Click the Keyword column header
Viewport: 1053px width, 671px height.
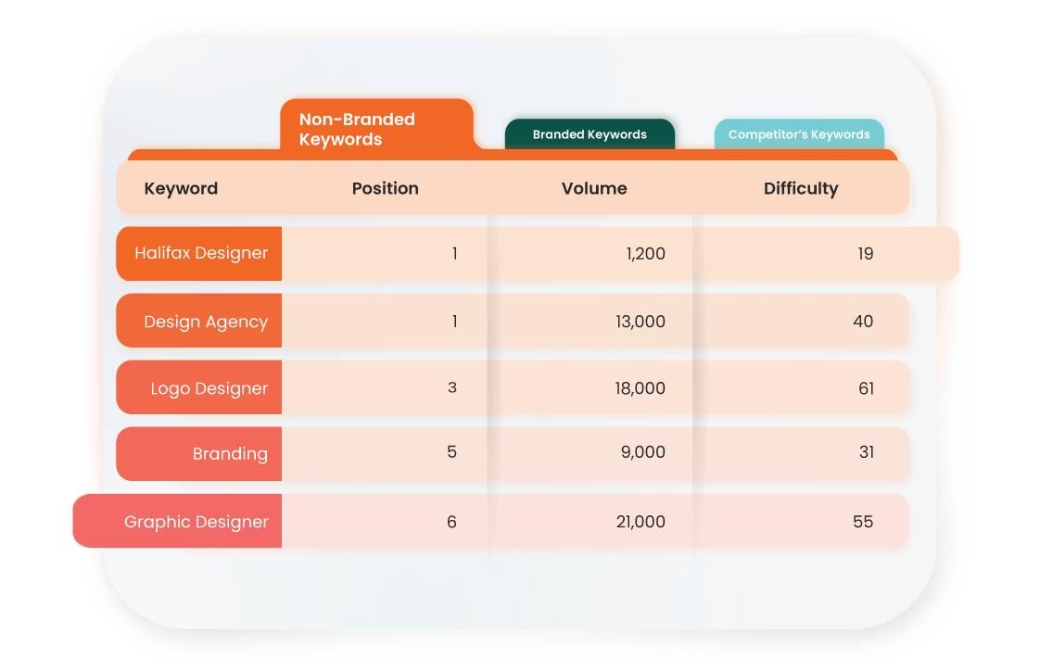[181, 188]
